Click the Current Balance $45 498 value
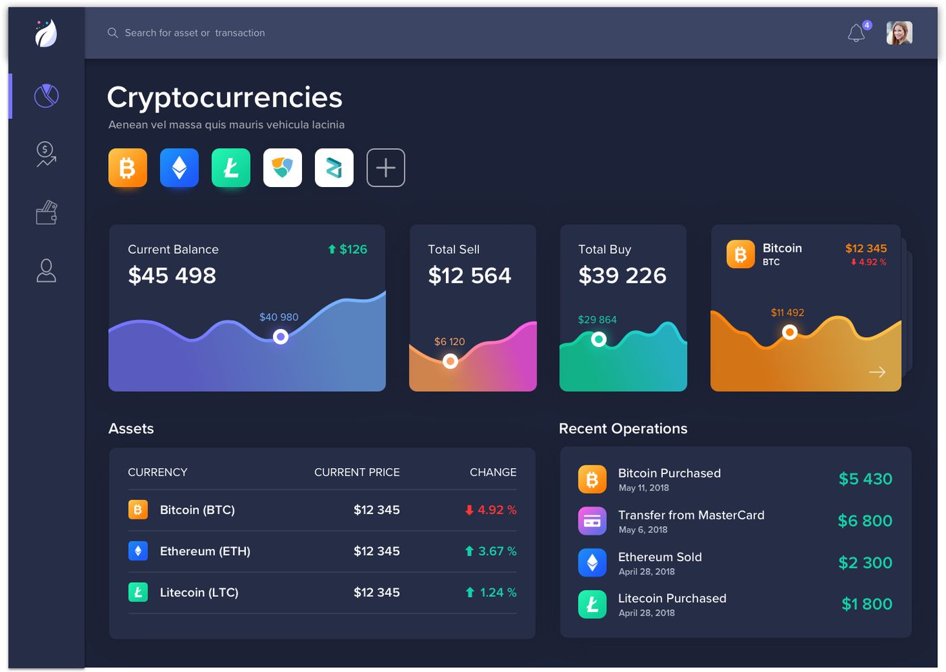The image size is (946, 672). 172,276
